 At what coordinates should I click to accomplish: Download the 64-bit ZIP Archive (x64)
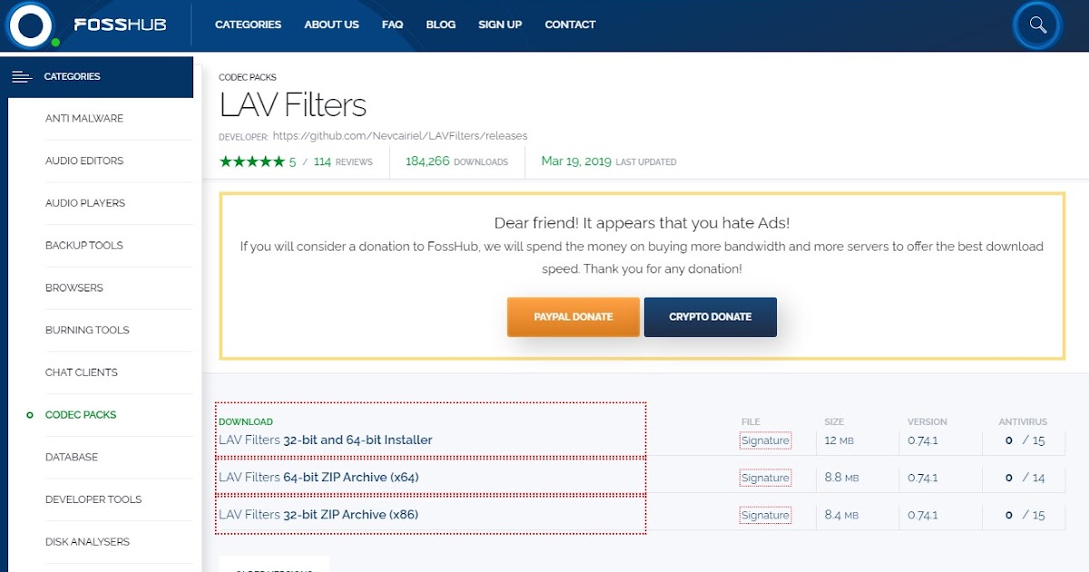(x=319, y=478)
